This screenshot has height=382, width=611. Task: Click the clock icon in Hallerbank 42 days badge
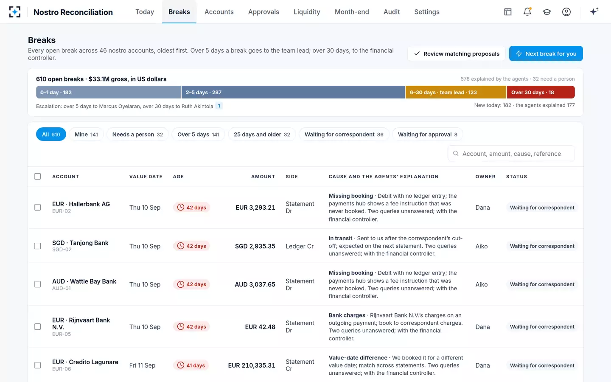pos(181,208)
